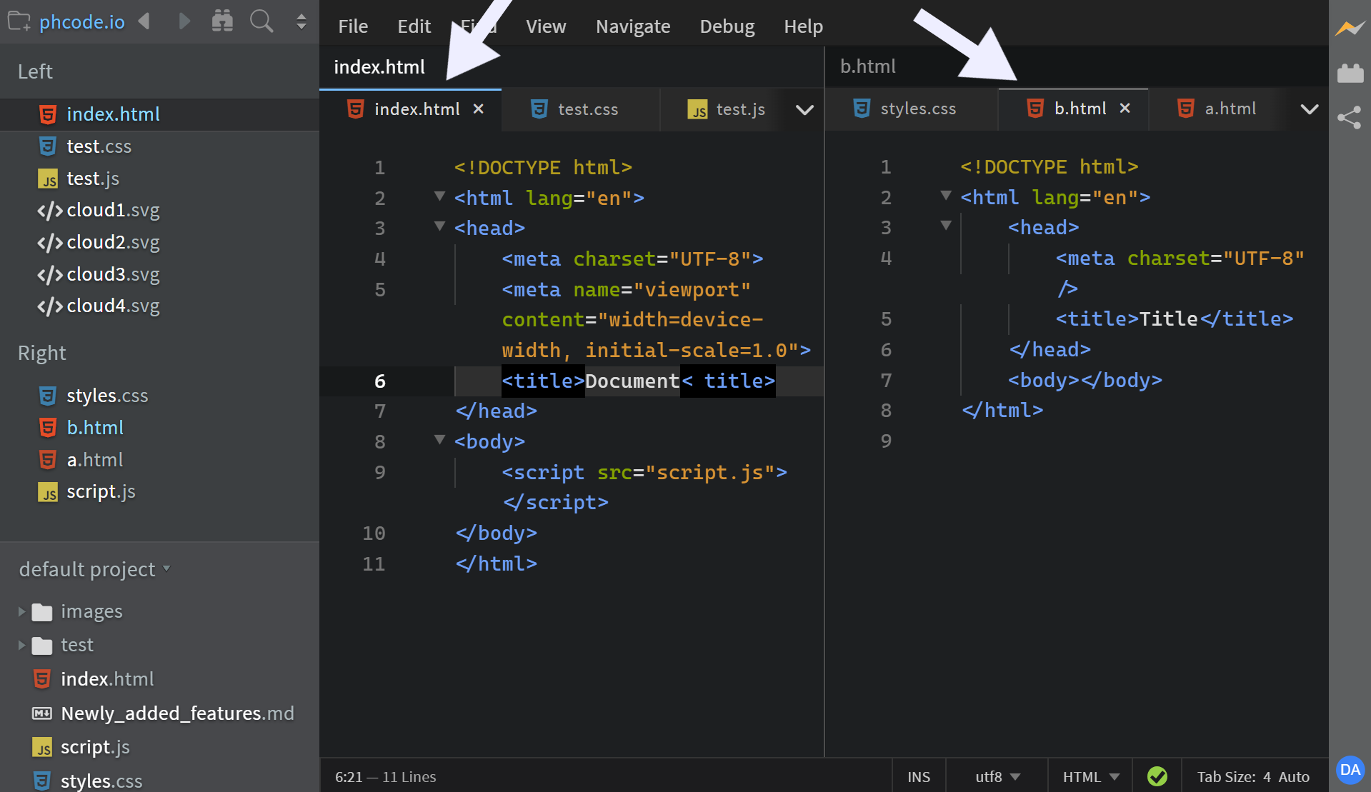Toggle INS insert mode in status bar
1371x792 pixels.
pyautogui.click(x=919, y=776)
